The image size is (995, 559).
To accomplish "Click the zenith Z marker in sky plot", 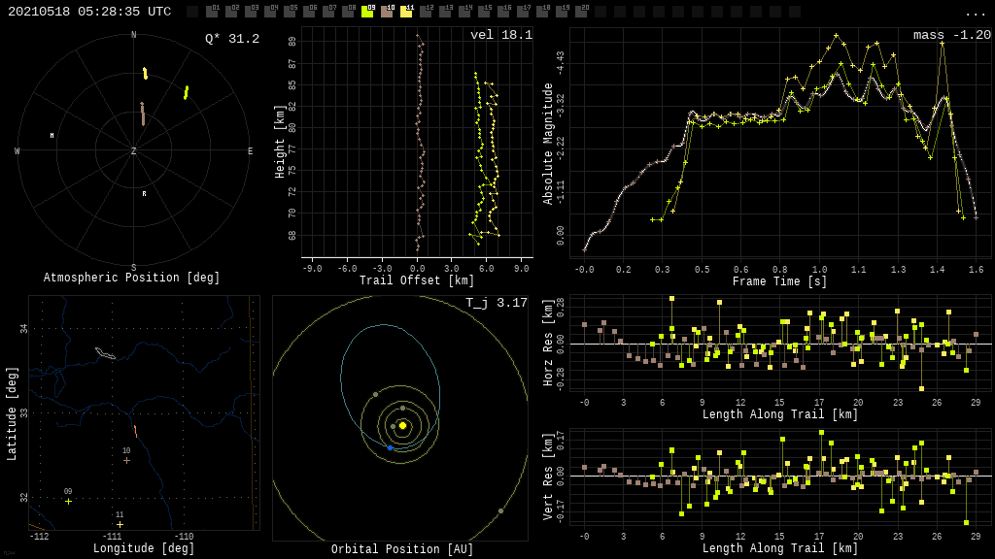I will (134, 151).
